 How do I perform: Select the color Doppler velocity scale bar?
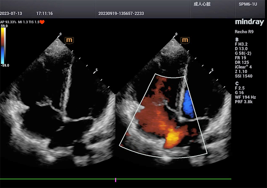coord(3,46)
